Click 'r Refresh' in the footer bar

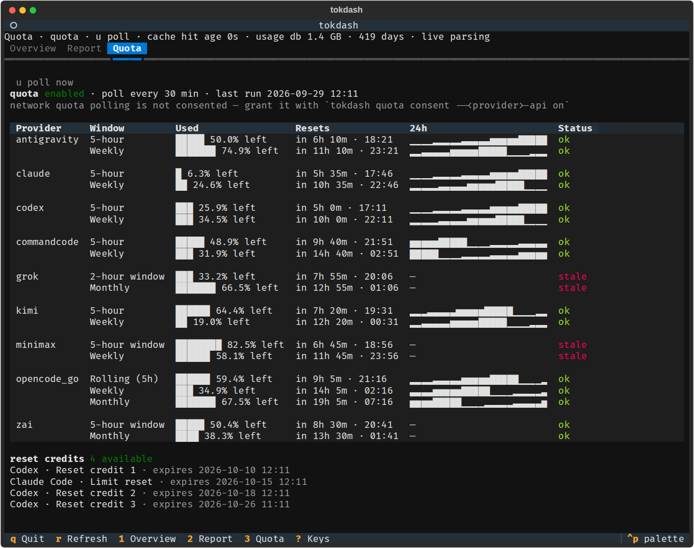81,539
